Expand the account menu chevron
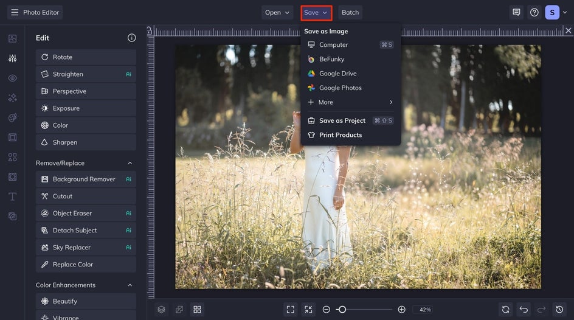Screen dimensions: 574x320 [565, 12]
